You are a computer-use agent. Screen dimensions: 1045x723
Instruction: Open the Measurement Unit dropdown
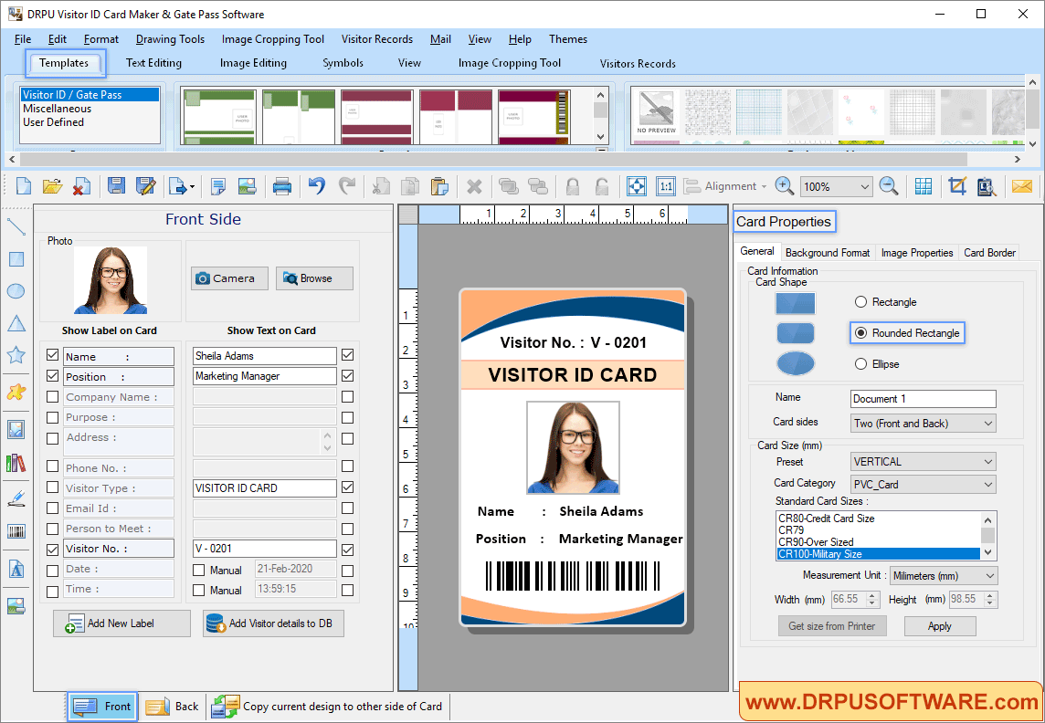point(944,575)
